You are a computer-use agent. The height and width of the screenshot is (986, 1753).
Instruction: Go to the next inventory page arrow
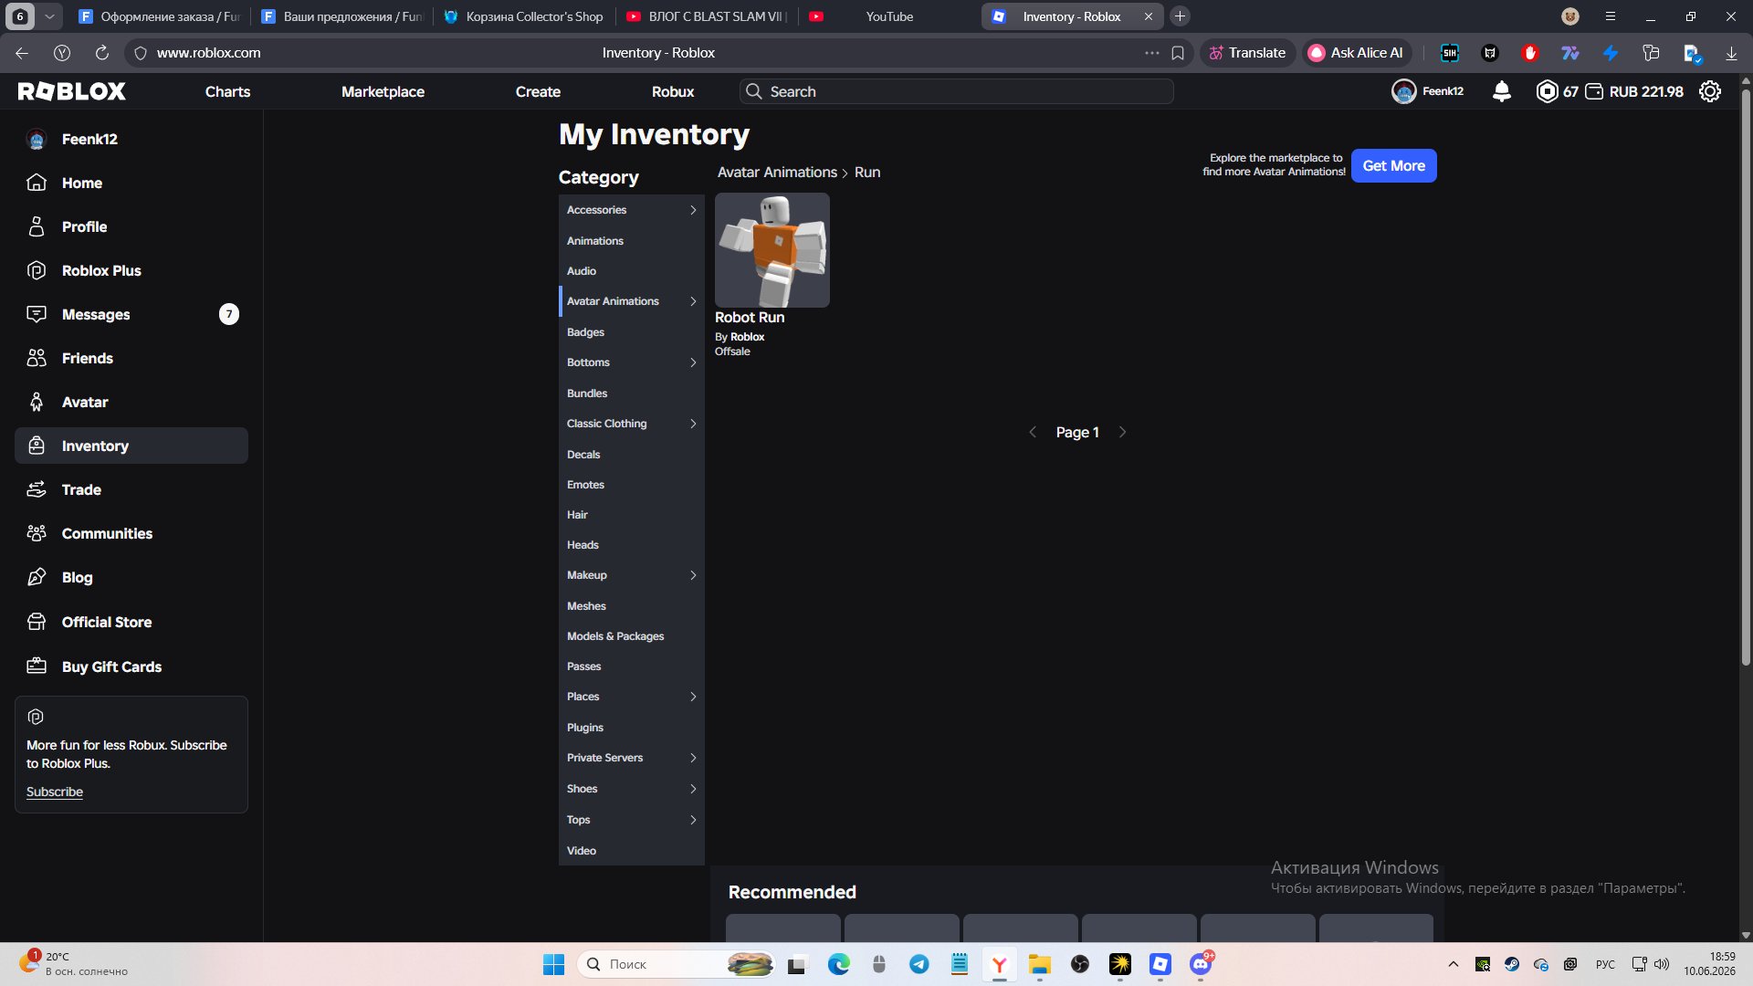pos(1122,432)
